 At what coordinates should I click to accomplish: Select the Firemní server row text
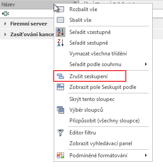(x=29, y=24)
